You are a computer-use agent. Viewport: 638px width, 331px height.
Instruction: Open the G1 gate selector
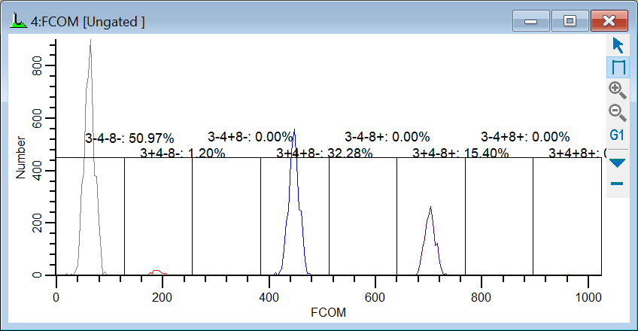pyautogui.click(x=618, y=135)
